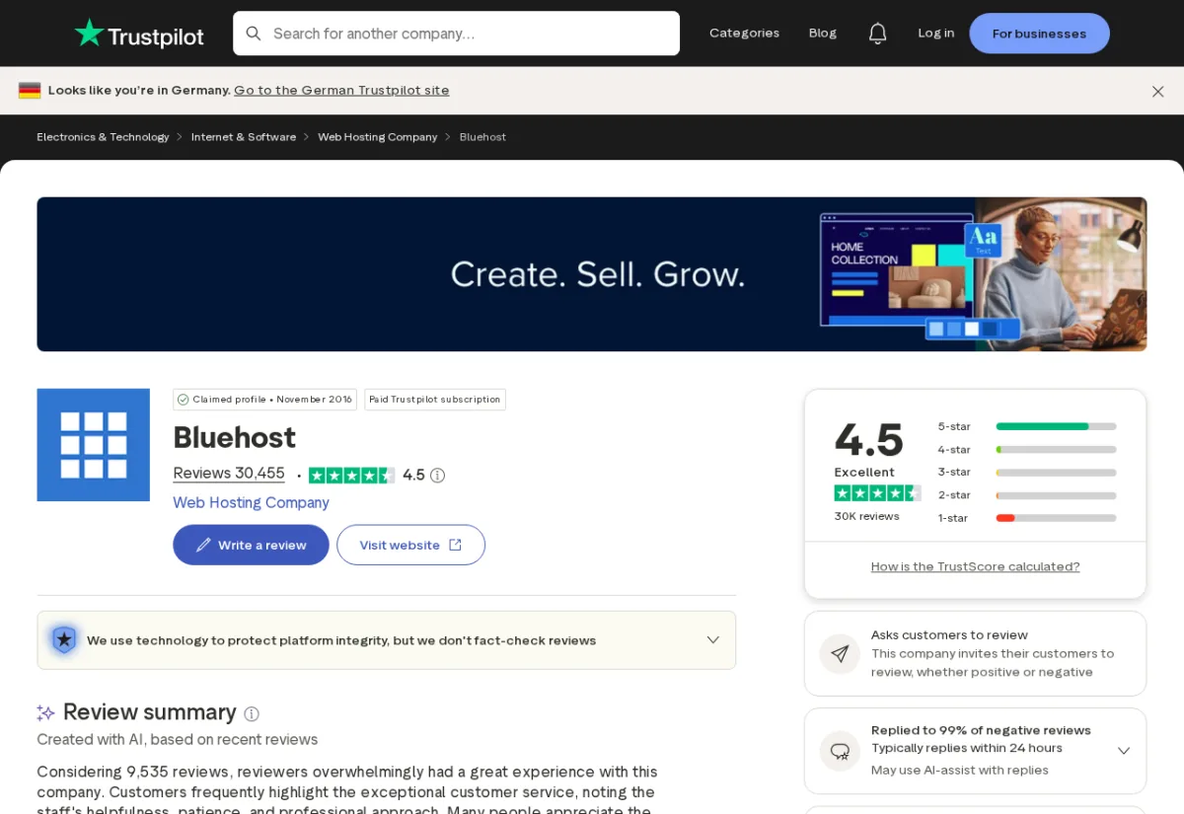The height and width of the screenshot is (814, 1184).
Task: Click the paper plane invite icon
Action: click(840, 654)
